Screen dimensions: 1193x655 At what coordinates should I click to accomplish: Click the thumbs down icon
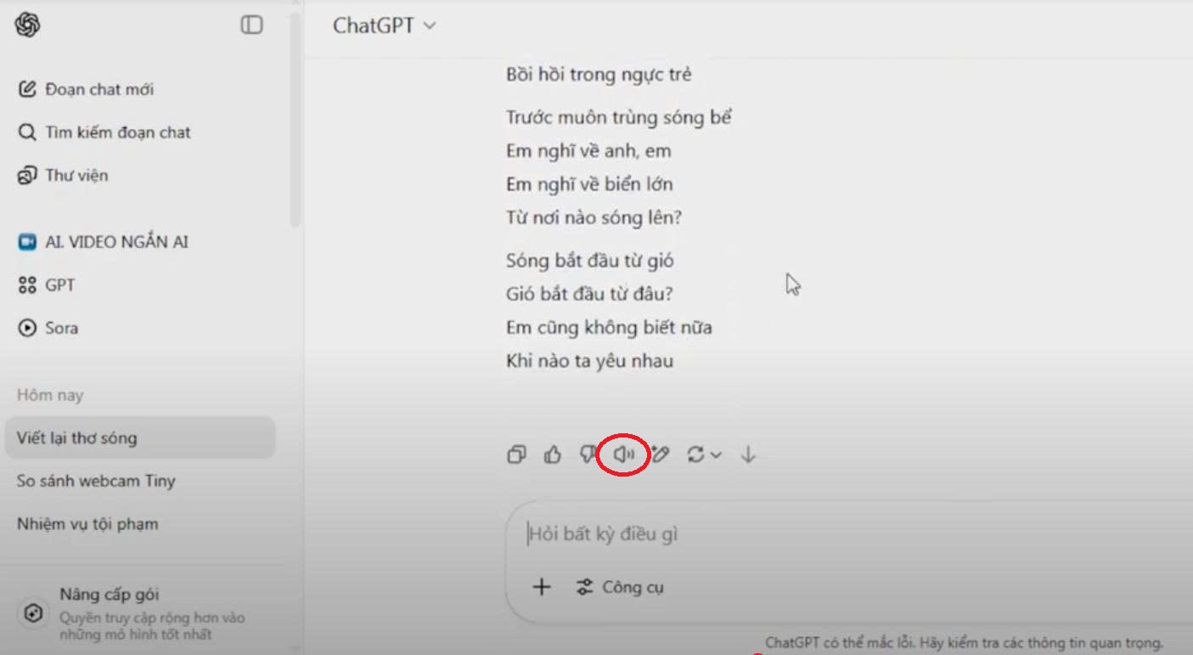[x=588, y=455]
